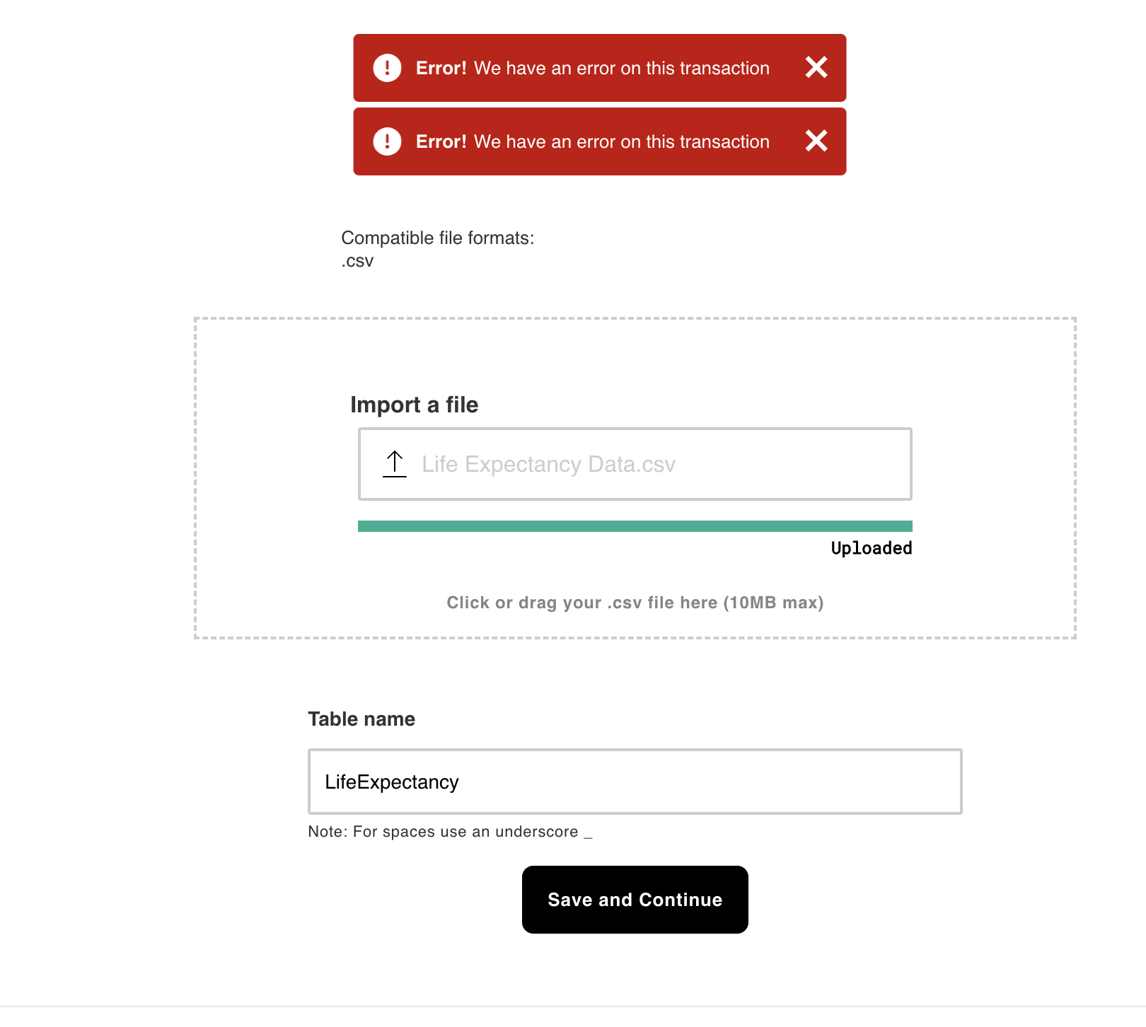Click the exclamation icon on the bottom error
The width and height of the screenshot is (1146, 1027).
click(386, 141)
